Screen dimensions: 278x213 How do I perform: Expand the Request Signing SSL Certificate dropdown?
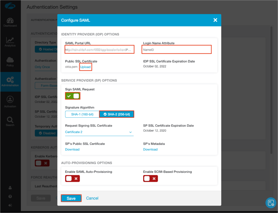click(99, 132)
